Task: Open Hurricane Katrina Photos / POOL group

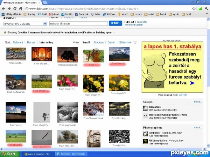Action: pyautogui.click(x=168, y=115)
